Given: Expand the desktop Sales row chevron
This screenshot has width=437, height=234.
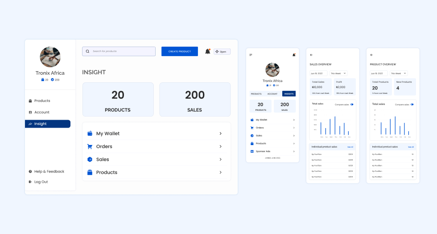Looking at the screenshot, I should [221, 159].
